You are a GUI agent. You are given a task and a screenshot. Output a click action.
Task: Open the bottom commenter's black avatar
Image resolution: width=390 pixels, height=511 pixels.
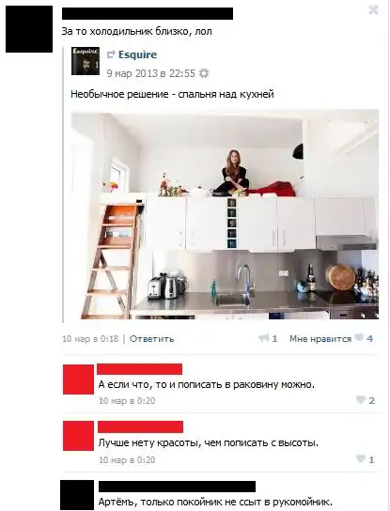click(77, 495)
